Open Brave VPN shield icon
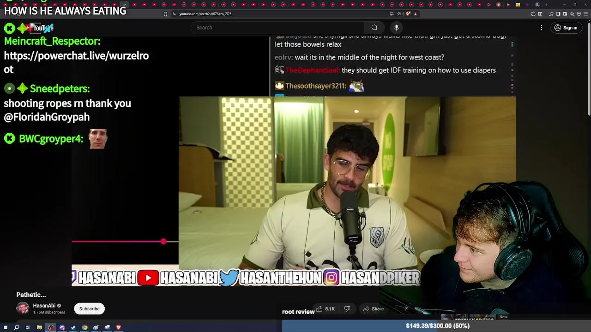Viewport: 591px width, 332px height. [579, 14]
